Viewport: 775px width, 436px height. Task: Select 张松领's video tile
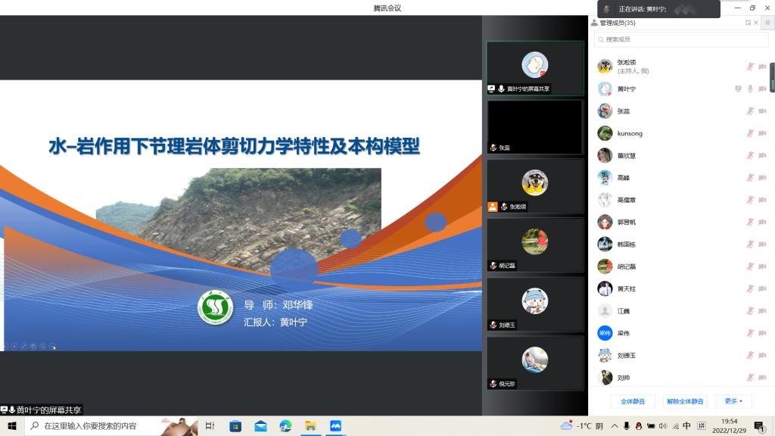(535, 186)
